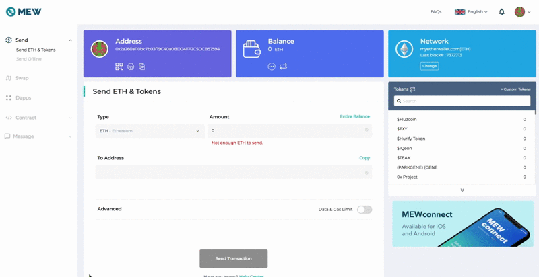
Task: Open the notifications bell
Action: tap(501, 12)
